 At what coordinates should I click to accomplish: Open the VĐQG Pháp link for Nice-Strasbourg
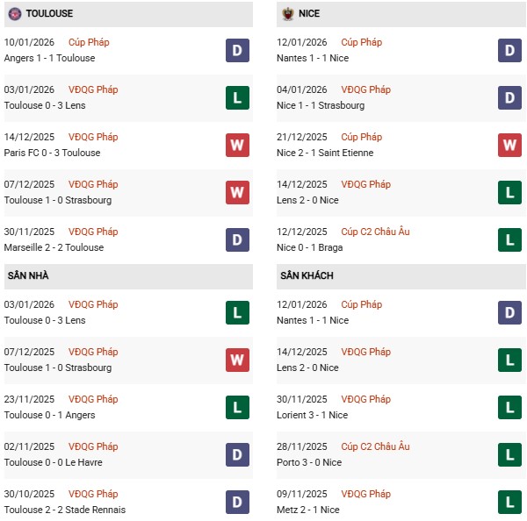point(367,89)
